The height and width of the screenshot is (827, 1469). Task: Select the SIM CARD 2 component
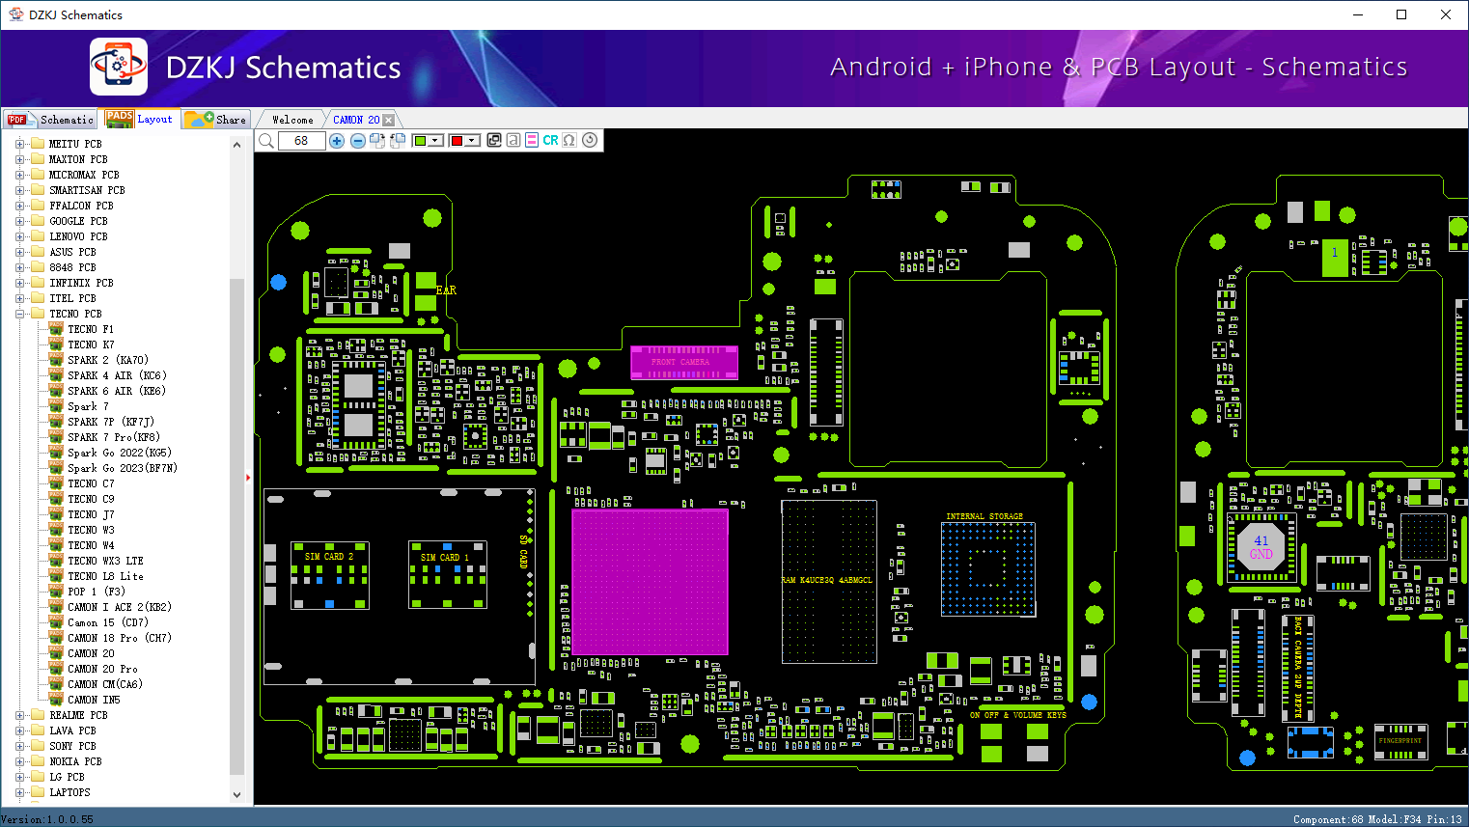[330, 575]
